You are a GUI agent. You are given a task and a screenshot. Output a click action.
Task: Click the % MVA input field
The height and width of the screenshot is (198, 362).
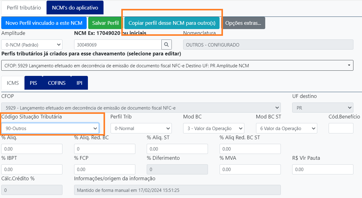pos(250,169)
